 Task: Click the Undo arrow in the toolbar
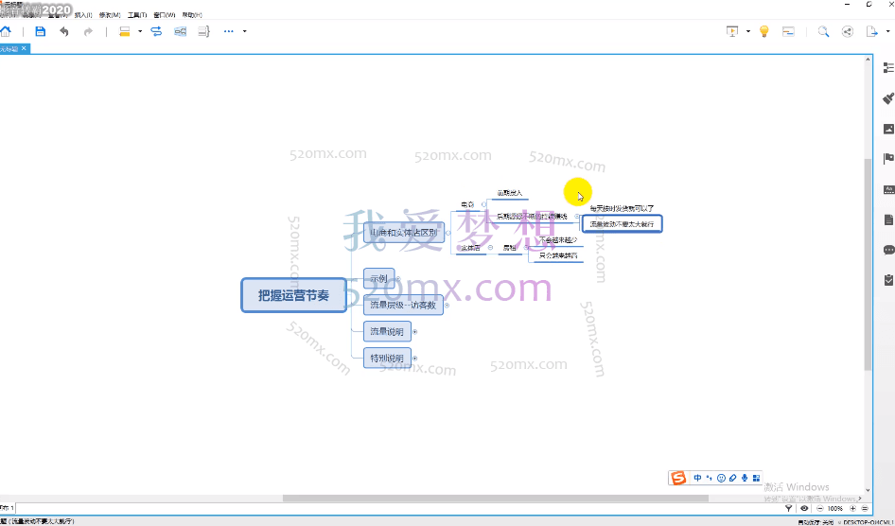pyautogui.click(x=64, y=31)
